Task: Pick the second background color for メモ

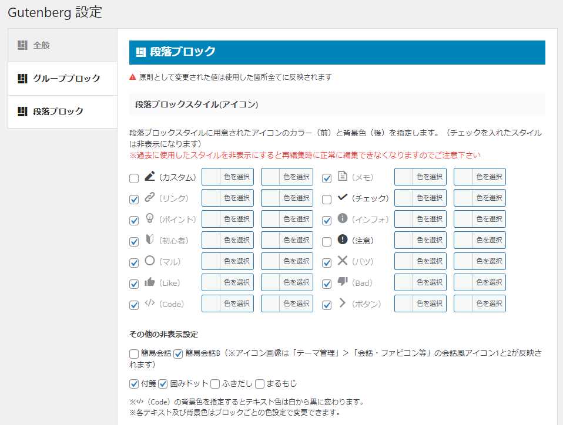Action: pos(480,177)
